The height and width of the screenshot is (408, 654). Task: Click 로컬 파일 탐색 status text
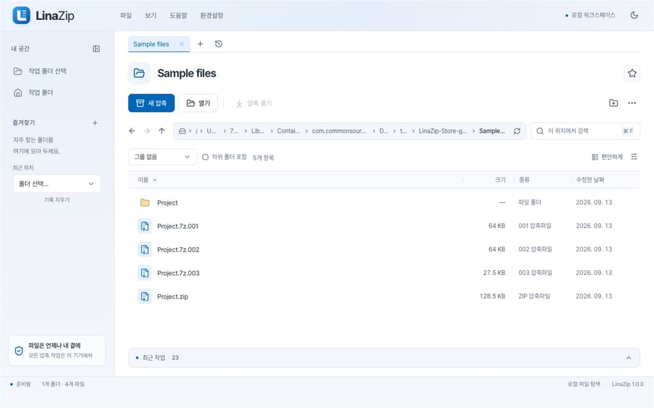584,384
